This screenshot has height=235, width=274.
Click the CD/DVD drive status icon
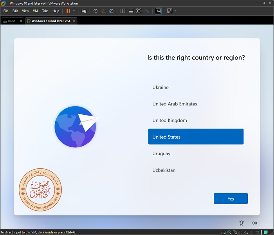point(229,232)
